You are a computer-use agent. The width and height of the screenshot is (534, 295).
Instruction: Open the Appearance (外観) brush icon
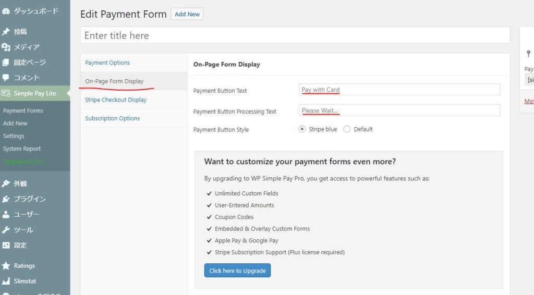tap(5, 184)
